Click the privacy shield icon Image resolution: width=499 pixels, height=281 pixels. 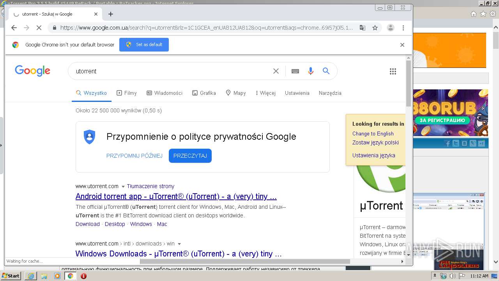coord(90,137)
